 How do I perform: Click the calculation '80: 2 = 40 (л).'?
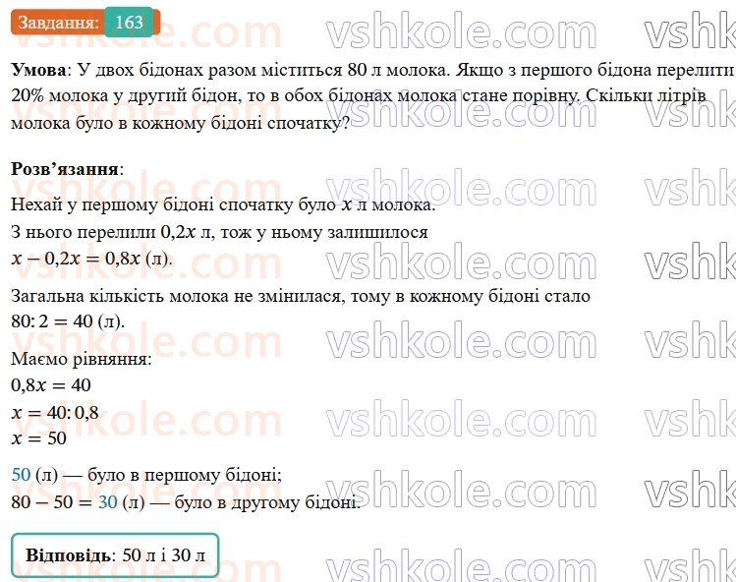click(68, 321)
